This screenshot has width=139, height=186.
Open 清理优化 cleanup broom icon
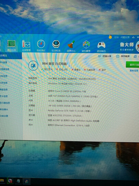tap(71, 46)
